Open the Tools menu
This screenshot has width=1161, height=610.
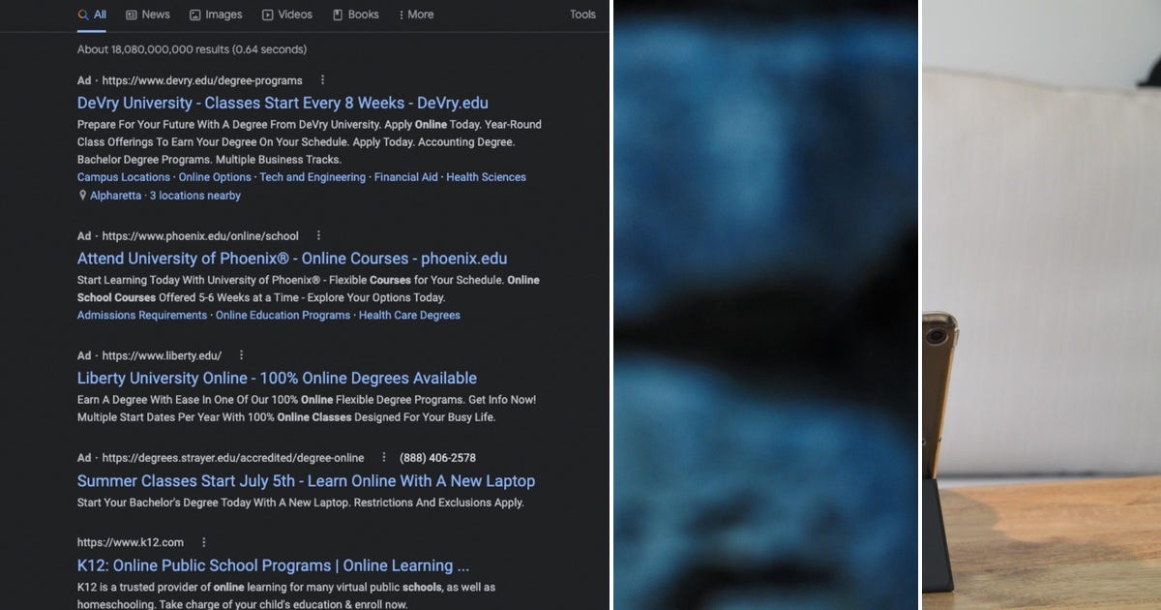coord(582,15)
